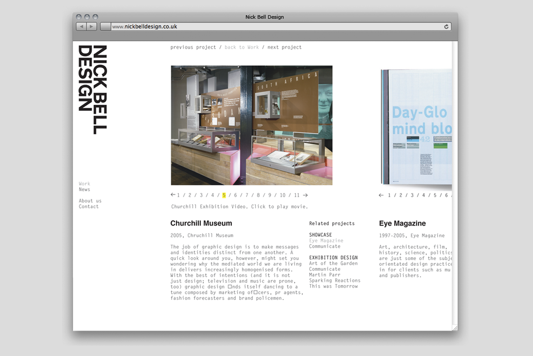
Task: Select Churchill image 7 in pager
Action: pyautogui.click(x=247, y=195)
